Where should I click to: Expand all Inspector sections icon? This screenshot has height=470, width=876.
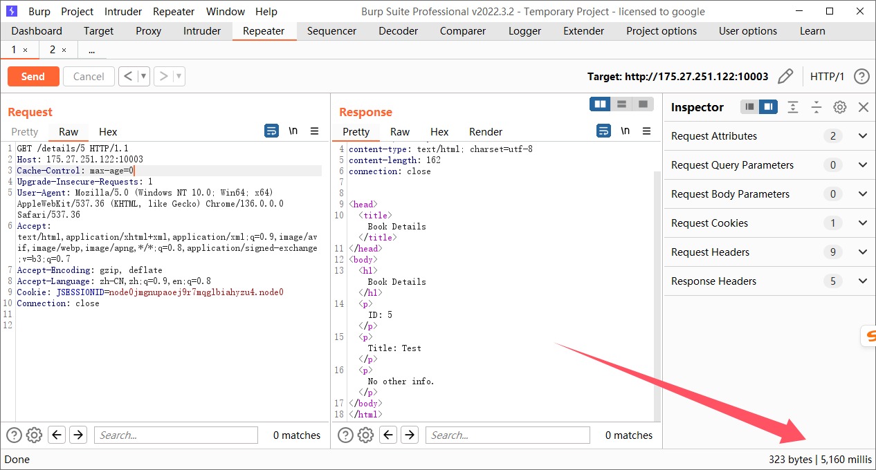pyautogui.click(x=793, y=107)
